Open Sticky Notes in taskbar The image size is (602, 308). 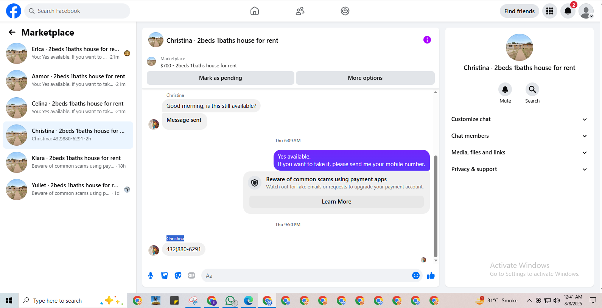174,301
